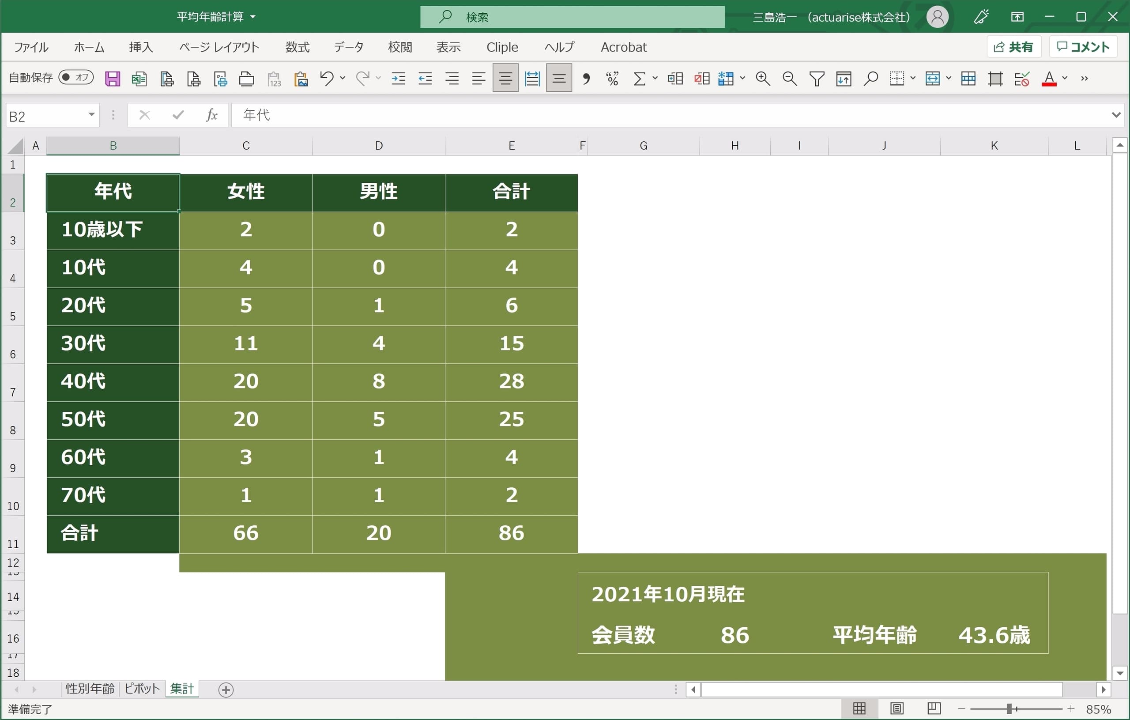Screen dimensions: 1130x720
Task: Click the Zoom In magnifier icon
Action: point(763,79)
